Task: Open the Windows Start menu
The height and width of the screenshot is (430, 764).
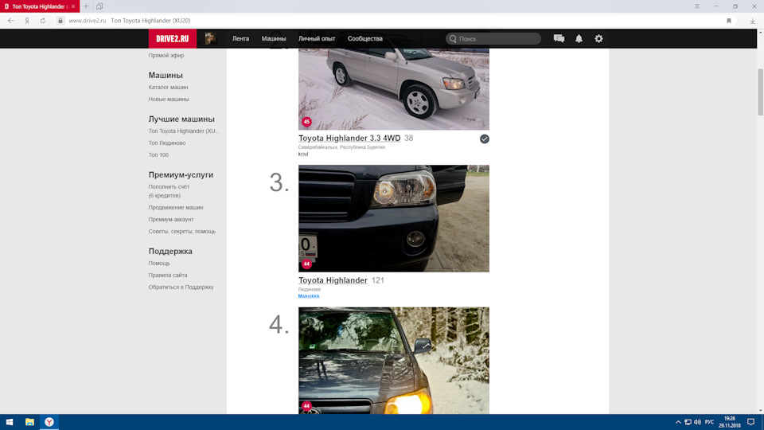Action: pos(10,422)
